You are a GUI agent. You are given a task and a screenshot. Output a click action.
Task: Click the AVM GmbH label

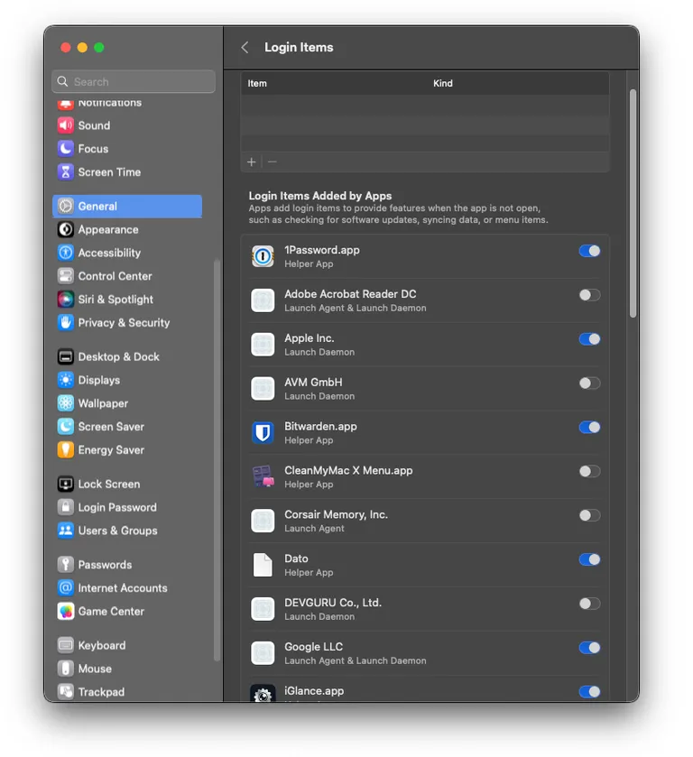[x=313, y=383]
